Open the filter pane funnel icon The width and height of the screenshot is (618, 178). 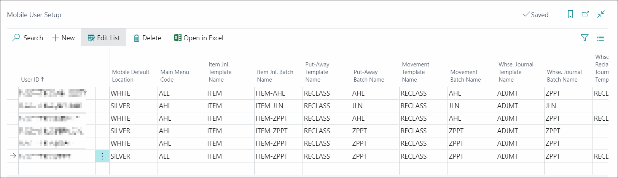(x=585, y=38)
